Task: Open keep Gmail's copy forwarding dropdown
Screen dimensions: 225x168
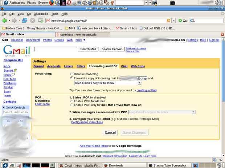Action: (108, 83)
